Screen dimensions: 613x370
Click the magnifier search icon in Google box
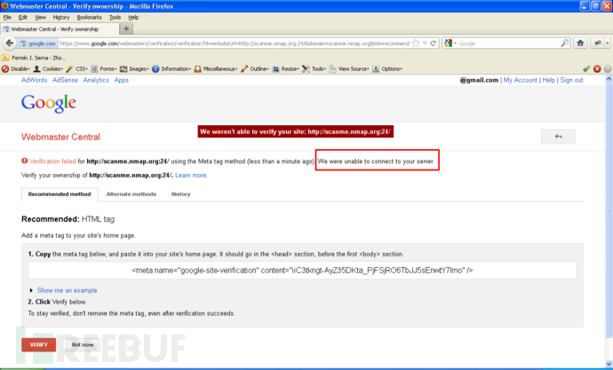coord(564,43)
